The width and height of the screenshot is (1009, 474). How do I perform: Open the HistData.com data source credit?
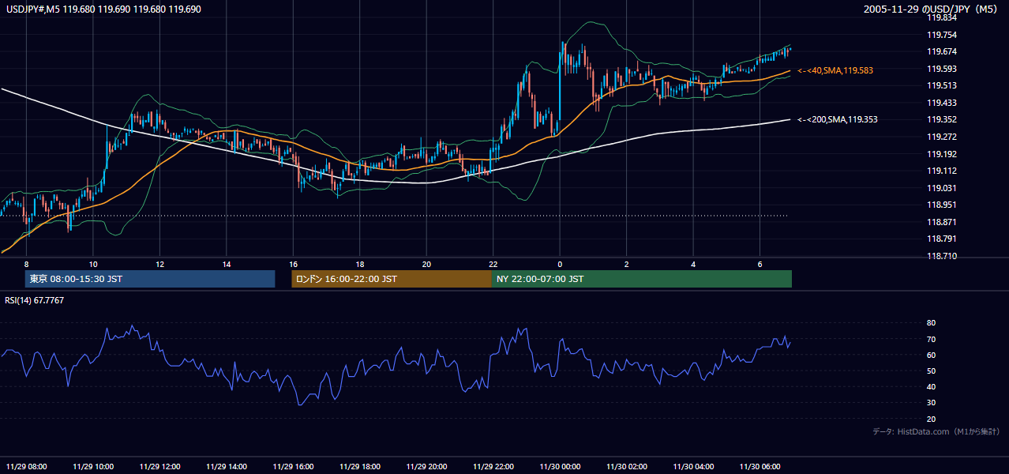pos(936,431)
